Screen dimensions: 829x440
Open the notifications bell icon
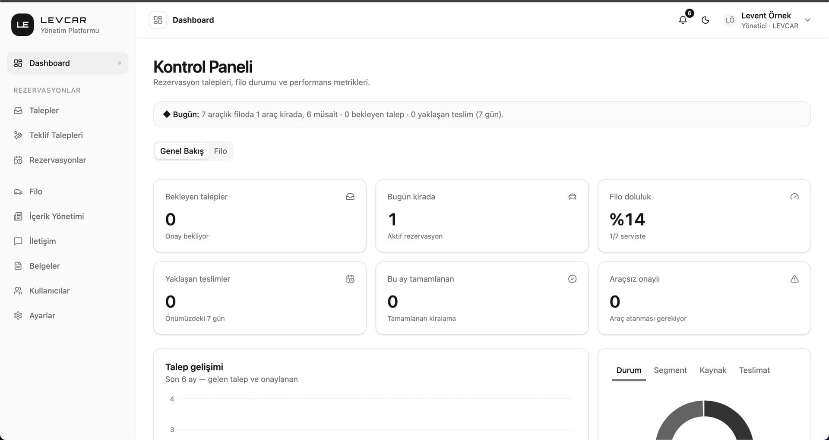pyautogui.click(x=683, y=20)
